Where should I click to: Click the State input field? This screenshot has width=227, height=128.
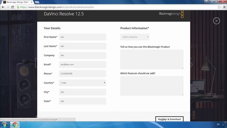pyautogui.click(x=83, y=101)
